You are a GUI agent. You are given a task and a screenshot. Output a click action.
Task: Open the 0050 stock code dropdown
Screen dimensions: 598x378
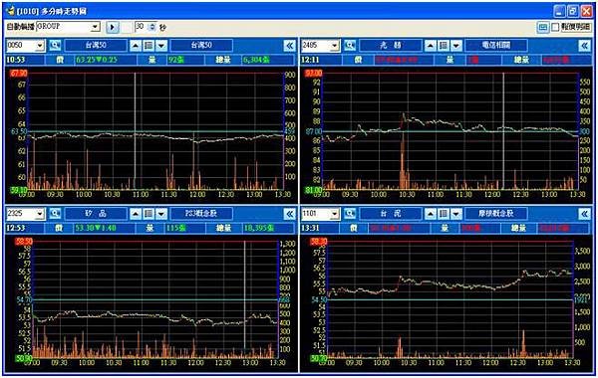40,46
